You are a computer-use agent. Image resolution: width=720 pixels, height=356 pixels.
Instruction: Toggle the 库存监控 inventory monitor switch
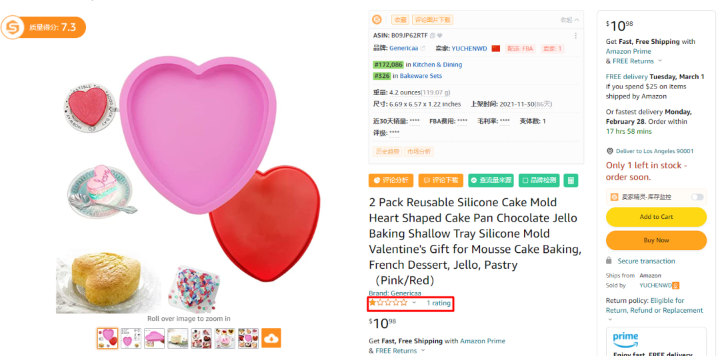coord(697,197)
